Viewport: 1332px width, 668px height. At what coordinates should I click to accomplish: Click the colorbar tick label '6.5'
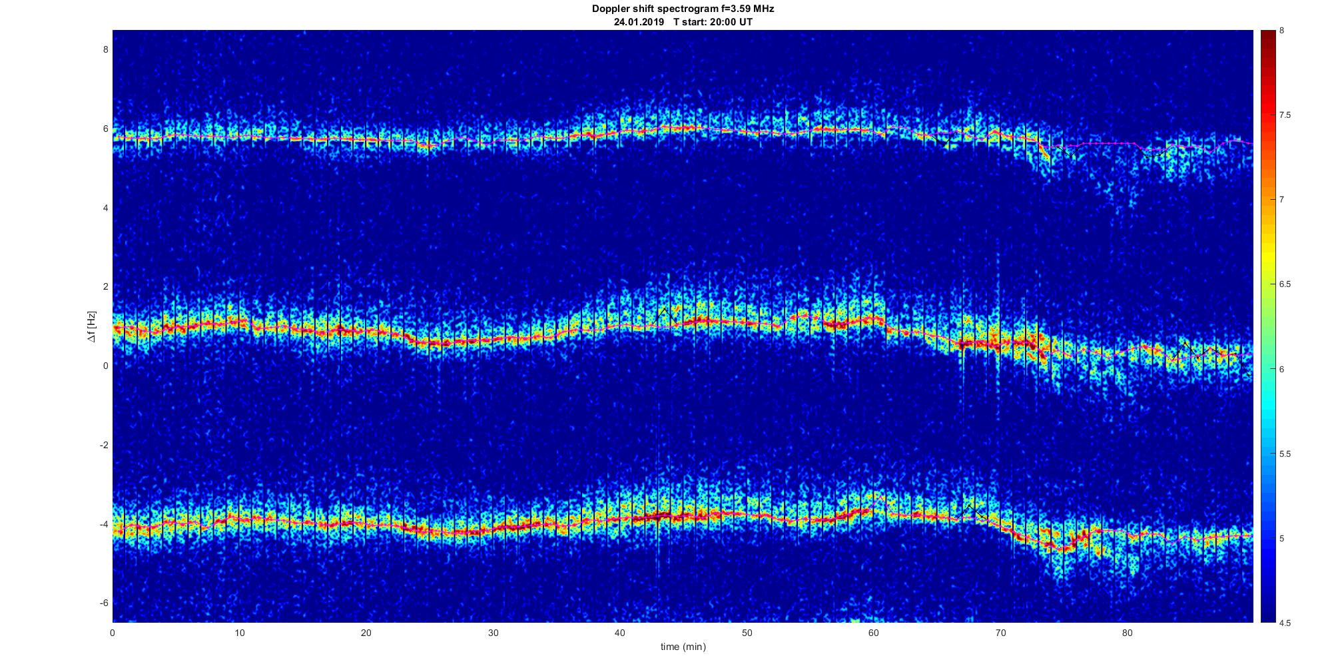coord(1285,284)
